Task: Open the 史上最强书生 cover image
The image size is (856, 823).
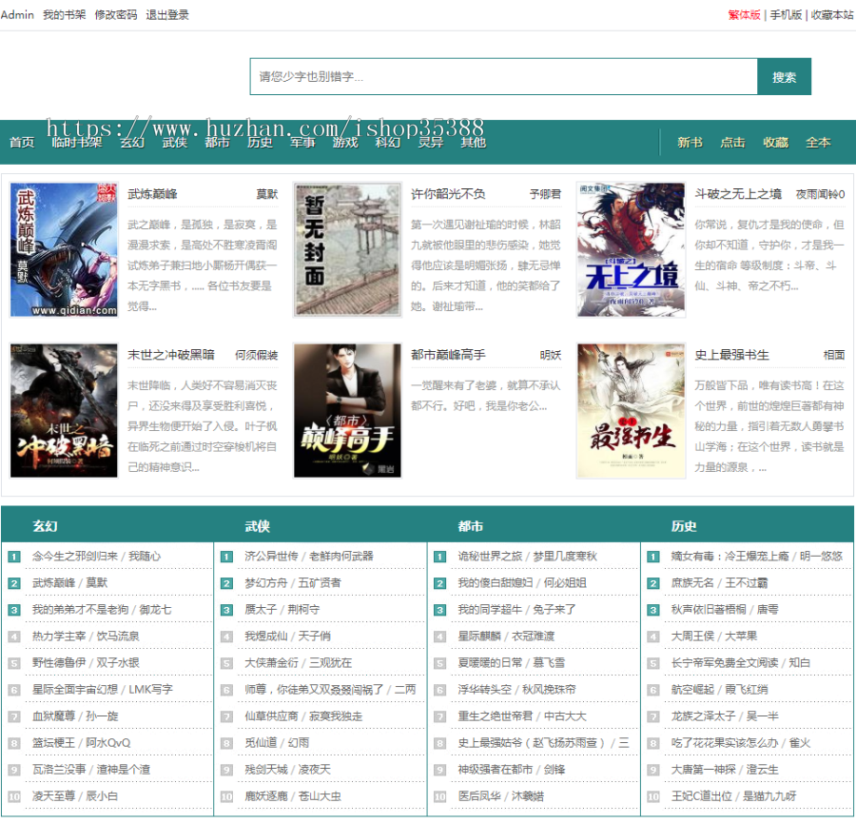Action: point(631,410)
